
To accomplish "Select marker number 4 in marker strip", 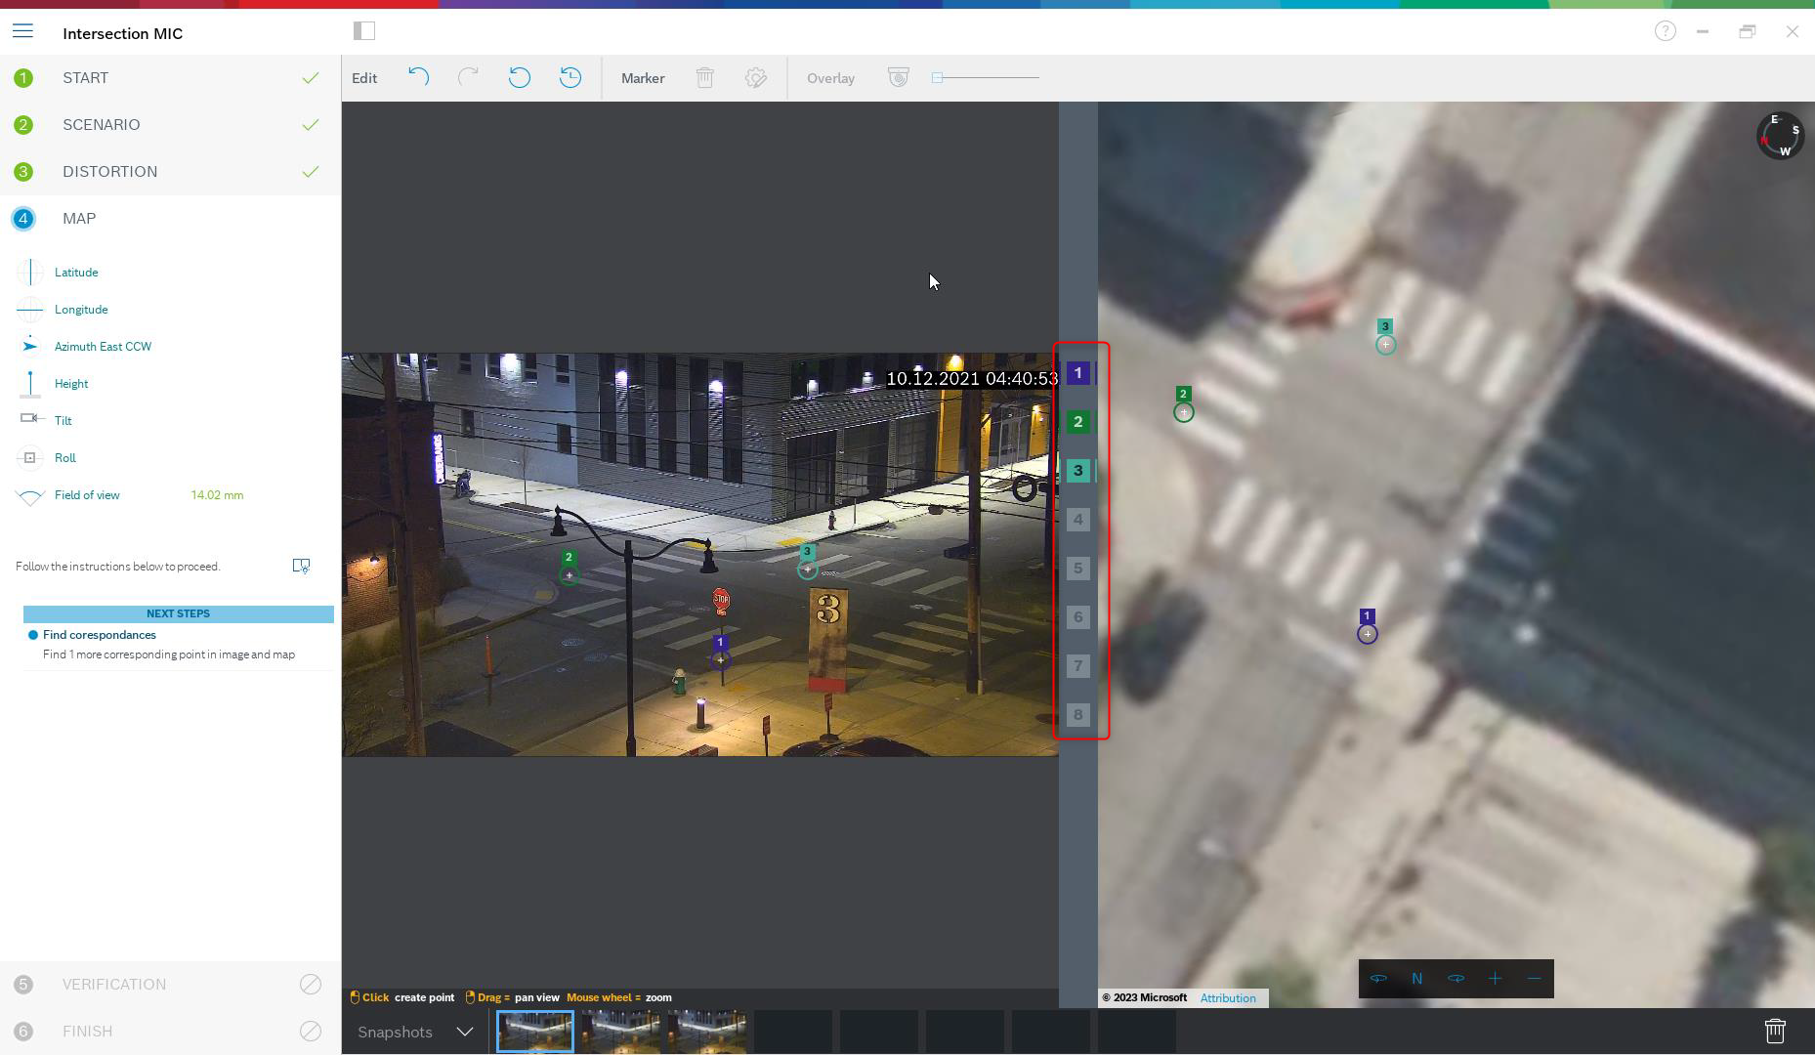I will (x=1077, y=520).
